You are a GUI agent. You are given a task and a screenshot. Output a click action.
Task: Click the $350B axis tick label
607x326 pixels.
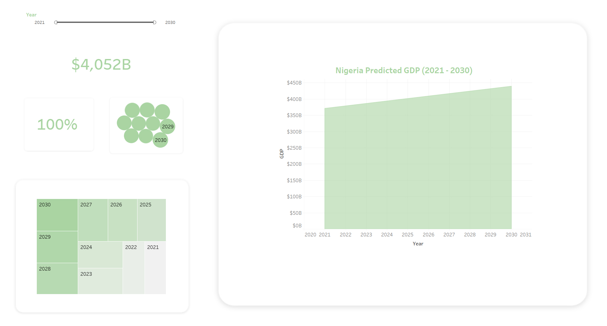pyautogui.click(x=294, y=115)
